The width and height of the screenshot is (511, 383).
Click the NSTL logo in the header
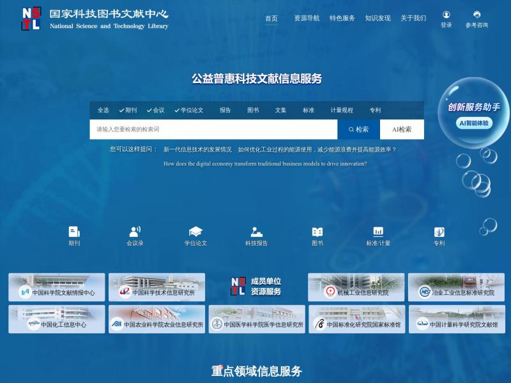tap(31, 19)
